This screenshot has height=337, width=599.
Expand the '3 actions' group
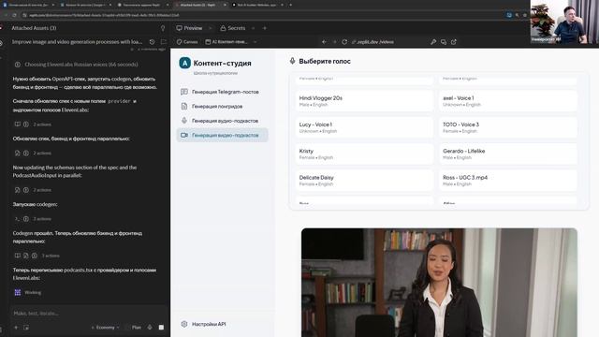[37, 256]
